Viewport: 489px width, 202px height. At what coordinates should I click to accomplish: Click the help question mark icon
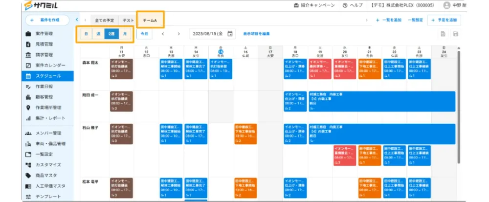coord(345,5)
